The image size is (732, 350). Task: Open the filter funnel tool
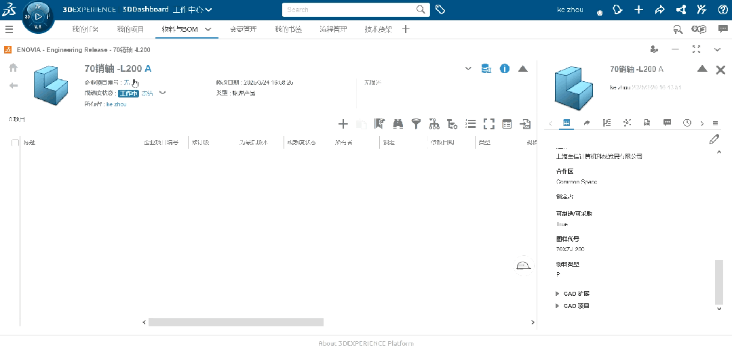416,124
